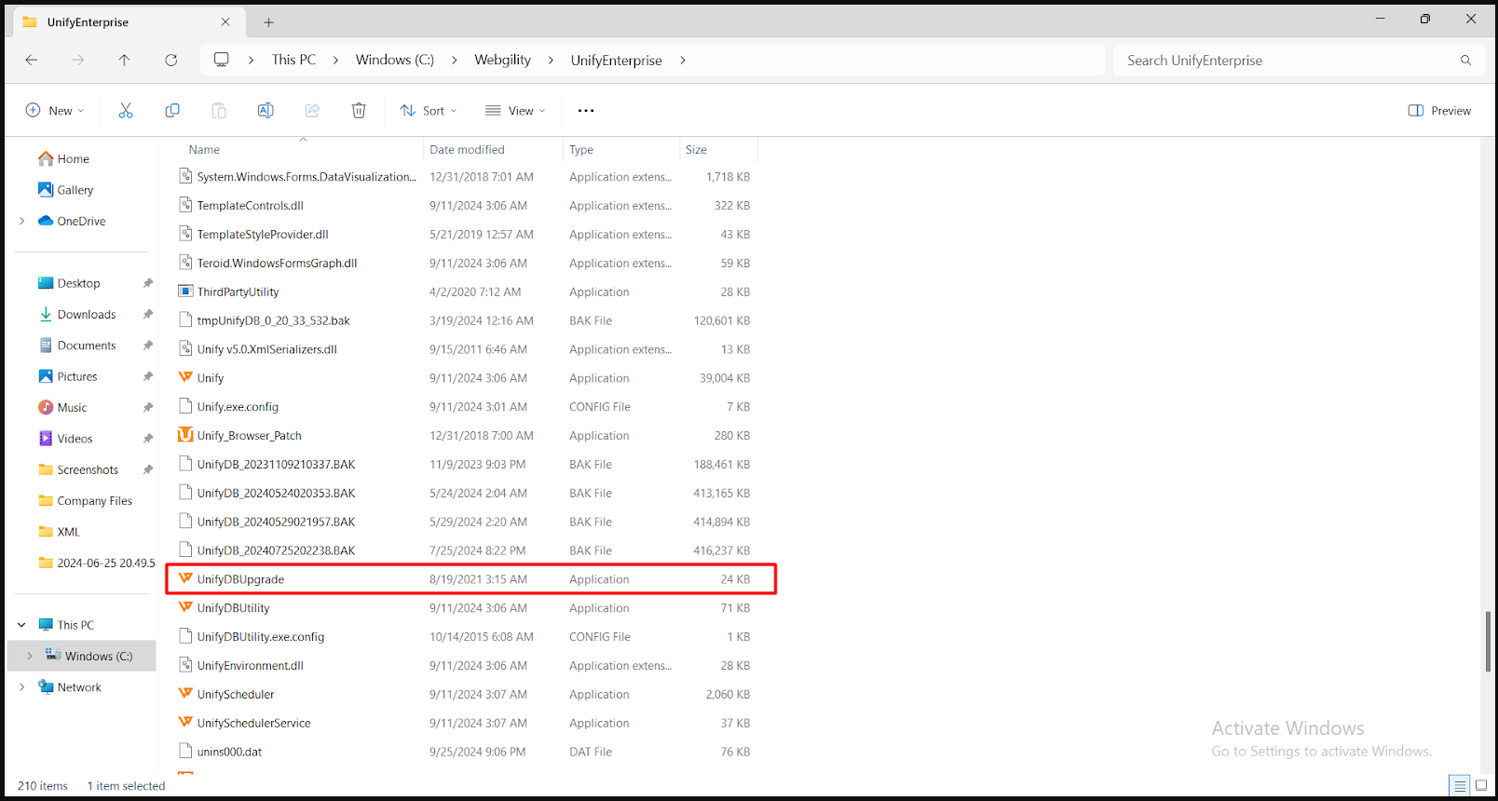Open the View dropdown menu
1498x801 pixels.
tap(515, 111)
